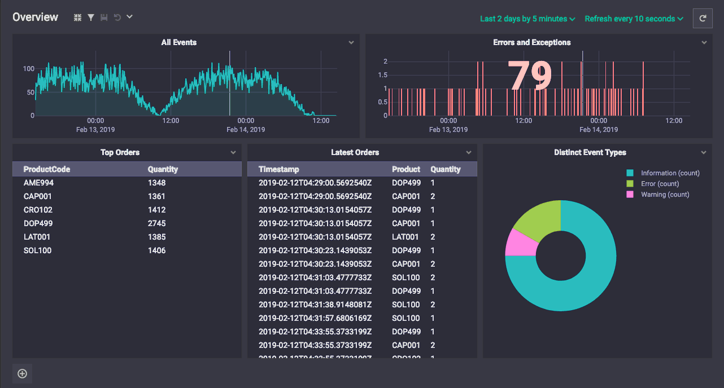Click timestamp 2019-02-12T04:31:57.6806169Z in Latest Orders
Image resolution: width=724 pixels, height=388 pixels.
[315, 318]
